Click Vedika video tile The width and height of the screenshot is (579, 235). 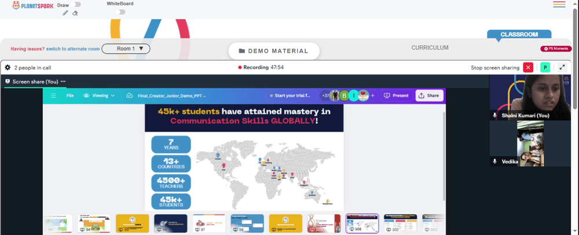tap(530, 144)
